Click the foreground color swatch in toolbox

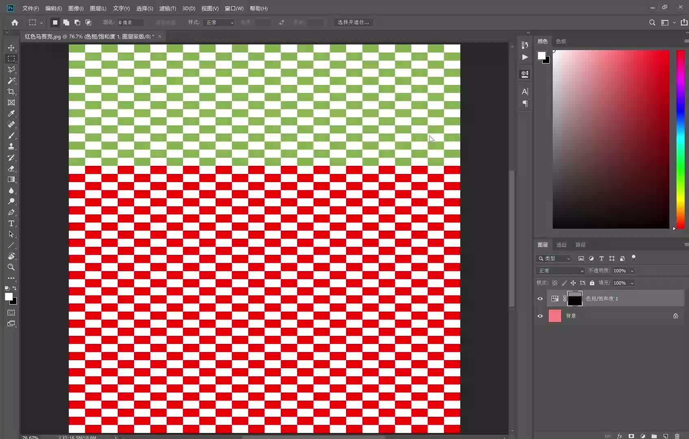point(9,297)
